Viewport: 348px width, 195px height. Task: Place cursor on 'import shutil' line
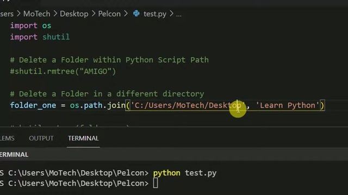(x=40, y=37)
